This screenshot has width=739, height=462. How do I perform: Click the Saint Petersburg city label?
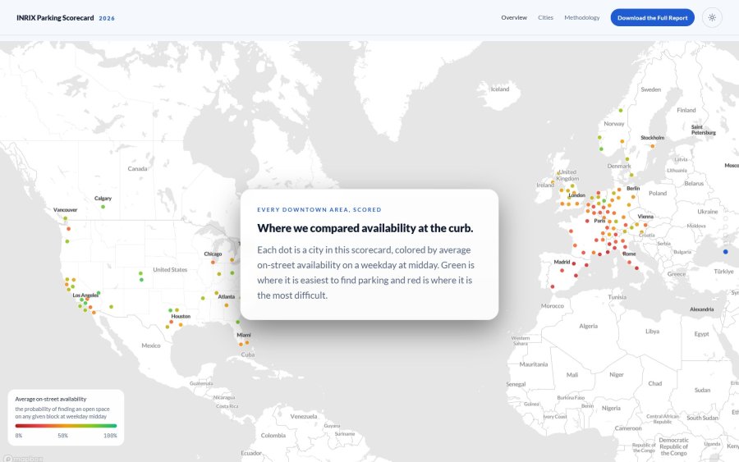point(703,130)
